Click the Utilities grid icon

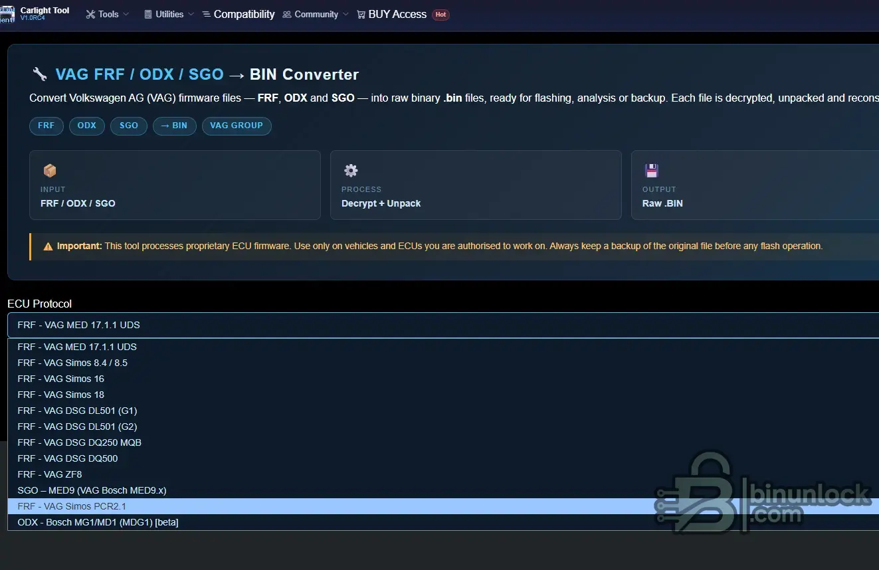[148, 14]
